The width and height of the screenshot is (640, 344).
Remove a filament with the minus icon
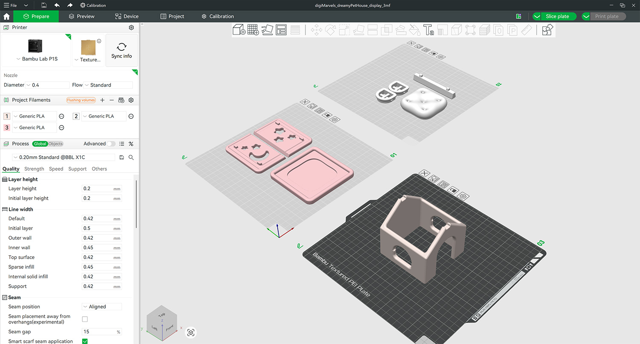coord(112,100)
